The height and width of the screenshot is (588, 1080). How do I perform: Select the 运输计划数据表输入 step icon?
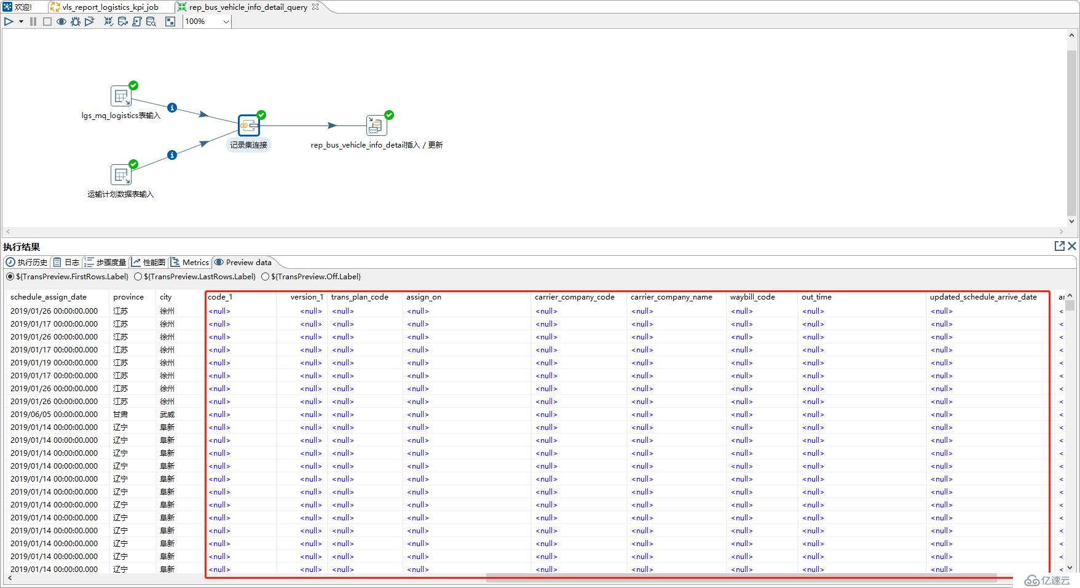pyautogui.click(x=121, y=175)
